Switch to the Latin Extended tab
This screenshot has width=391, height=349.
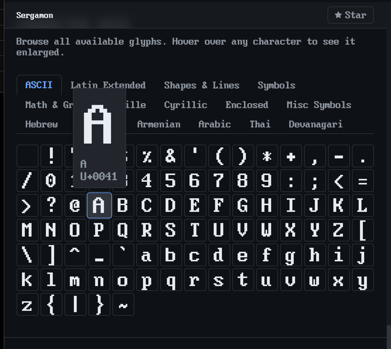point(108,85)
